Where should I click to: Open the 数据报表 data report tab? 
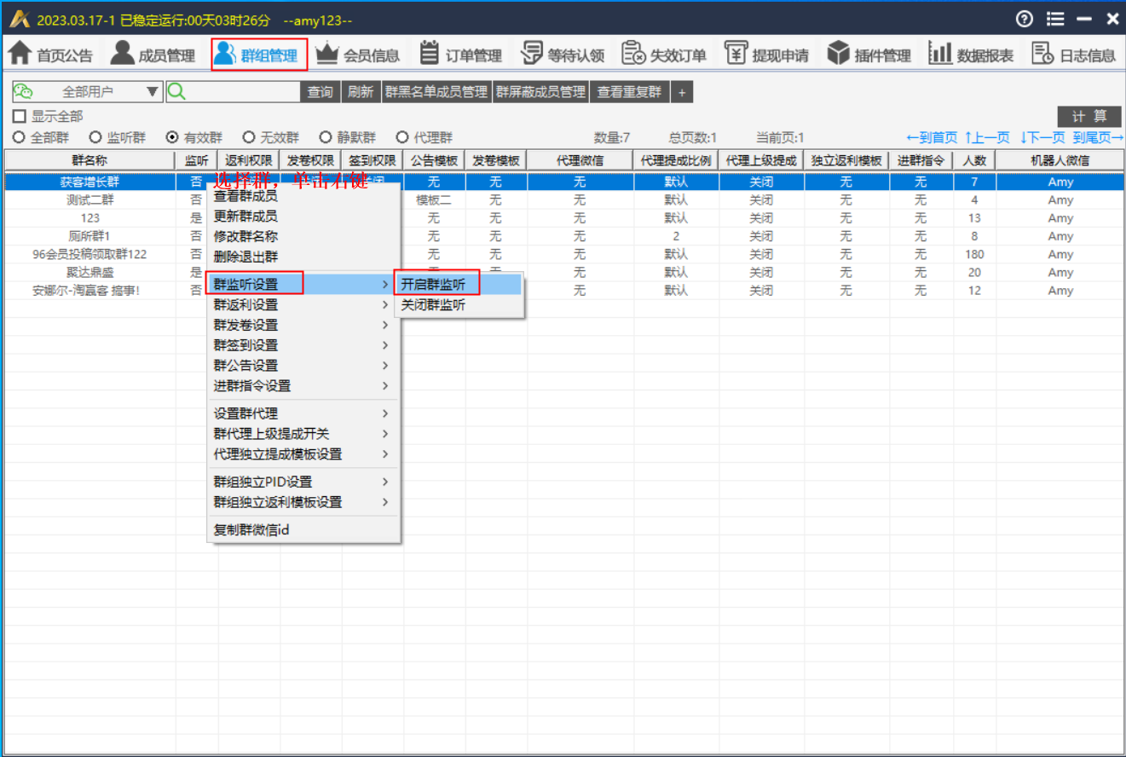coord(972,55)
